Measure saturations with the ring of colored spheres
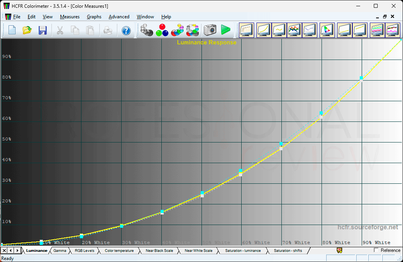 193,30
